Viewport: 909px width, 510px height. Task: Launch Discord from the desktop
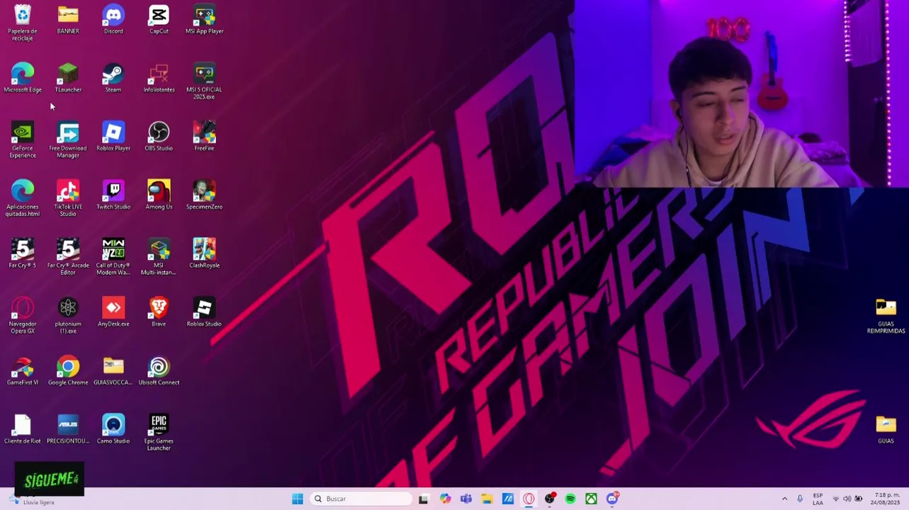coord(113,20)
